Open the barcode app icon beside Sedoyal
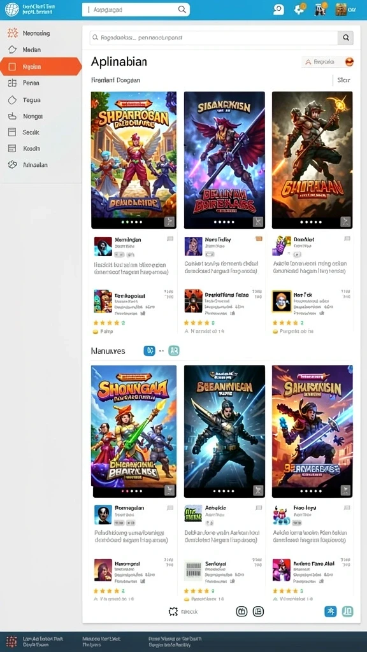The image size is (367, 652). click(193, 569)
